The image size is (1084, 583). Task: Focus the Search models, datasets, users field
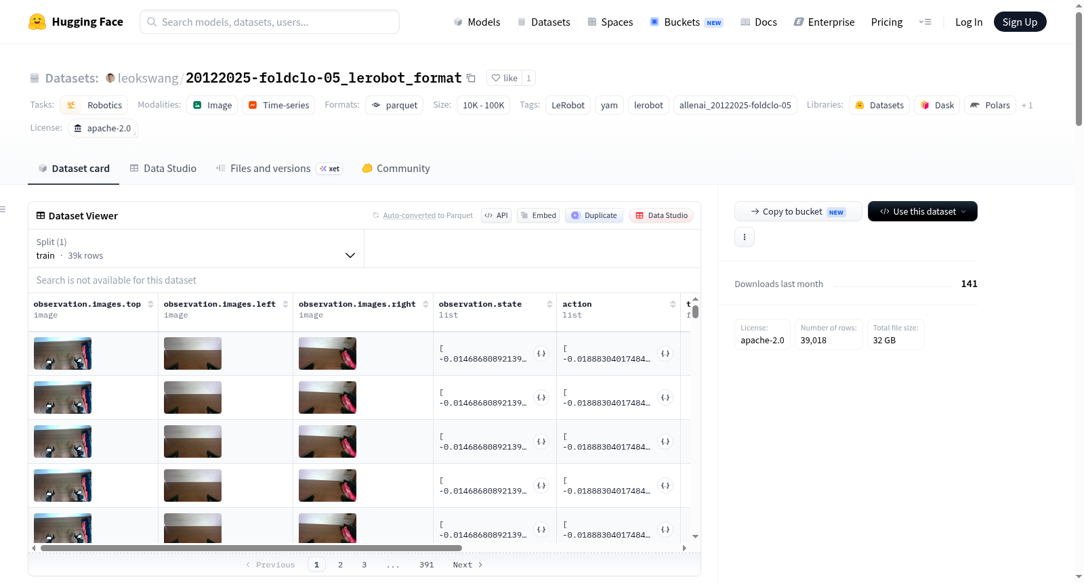coord(270,22)
